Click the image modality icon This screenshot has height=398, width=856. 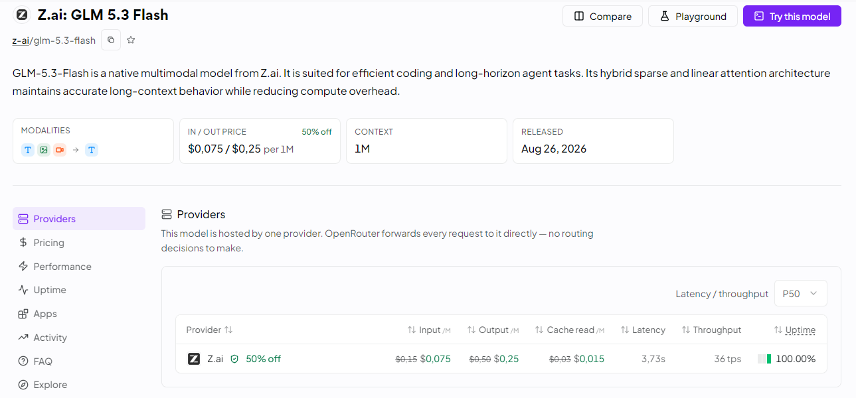43,150
